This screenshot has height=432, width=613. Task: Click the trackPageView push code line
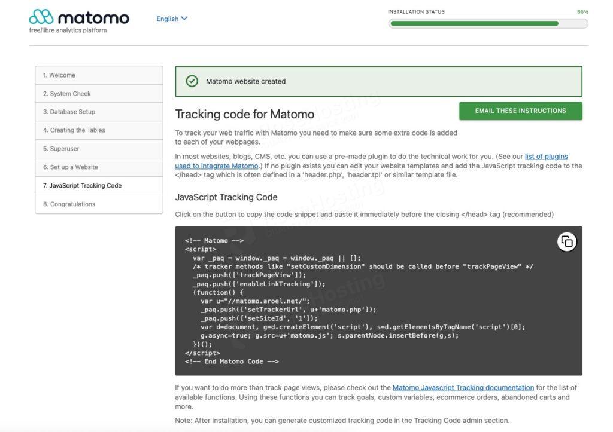(x=249, y=275)
